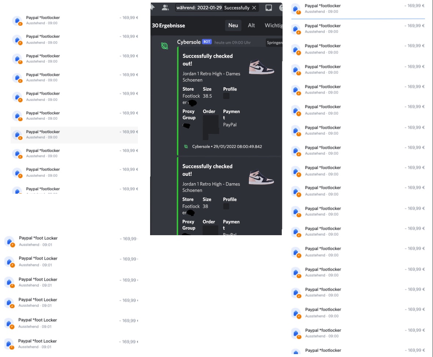Click the Springen jump button
The width and height of the screenshot is (433, 357).
(x=274, y=43)
